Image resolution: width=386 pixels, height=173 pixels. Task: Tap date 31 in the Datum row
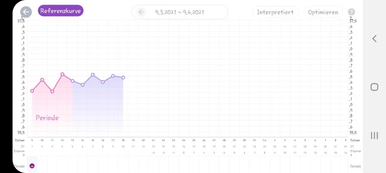coord(254,140)
